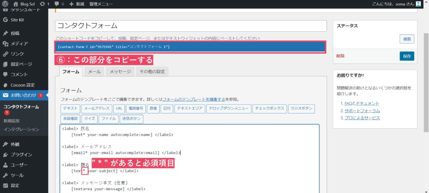Open the メディア media library menu

19,44
